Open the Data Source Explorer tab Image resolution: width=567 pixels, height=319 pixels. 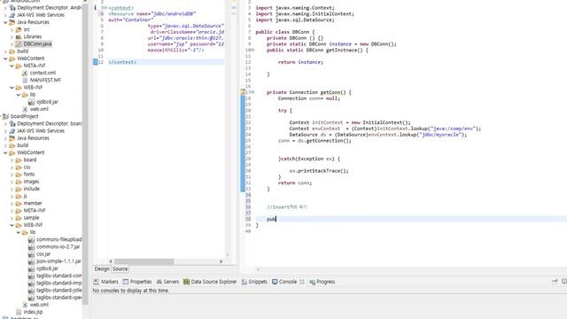210,282
